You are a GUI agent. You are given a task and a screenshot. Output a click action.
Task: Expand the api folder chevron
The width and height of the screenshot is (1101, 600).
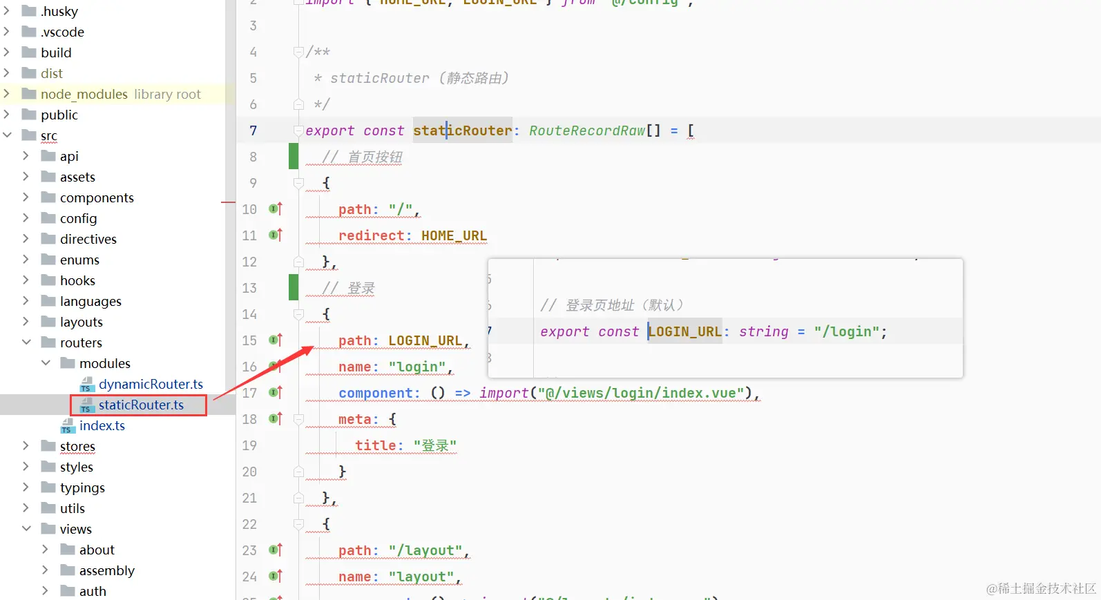pos(26,156)
